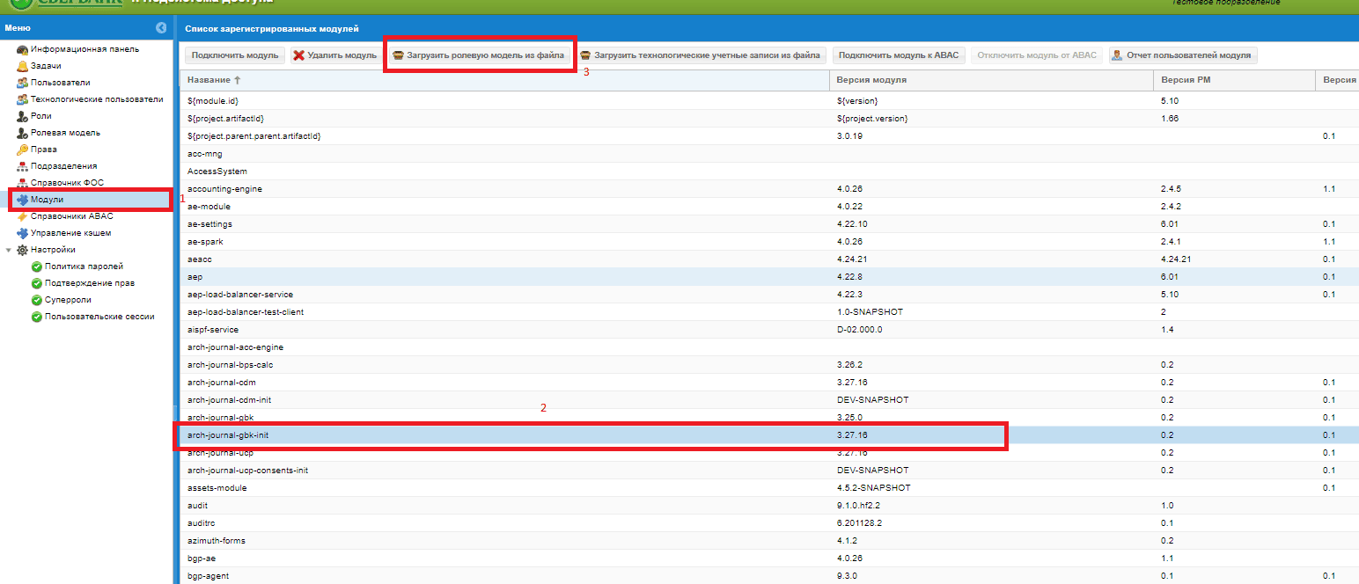Click the green check icon for Суперроли

[37, 300]
